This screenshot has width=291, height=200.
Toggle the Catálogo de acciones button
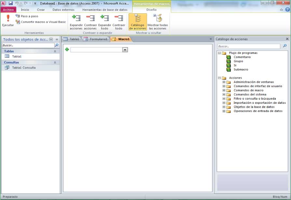pos(137,22)
